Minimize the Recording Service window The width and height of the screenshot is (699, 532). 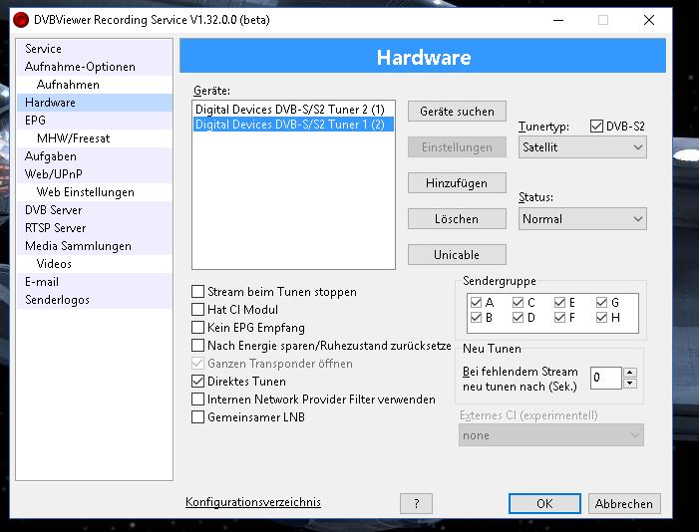pyautogui.click(x=558, y=20)
